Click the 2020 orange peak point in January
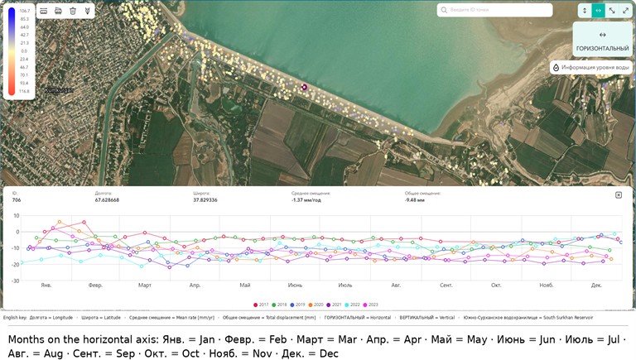Image resolution: width=636 pixels, height=360 pixels. [60, 222]
